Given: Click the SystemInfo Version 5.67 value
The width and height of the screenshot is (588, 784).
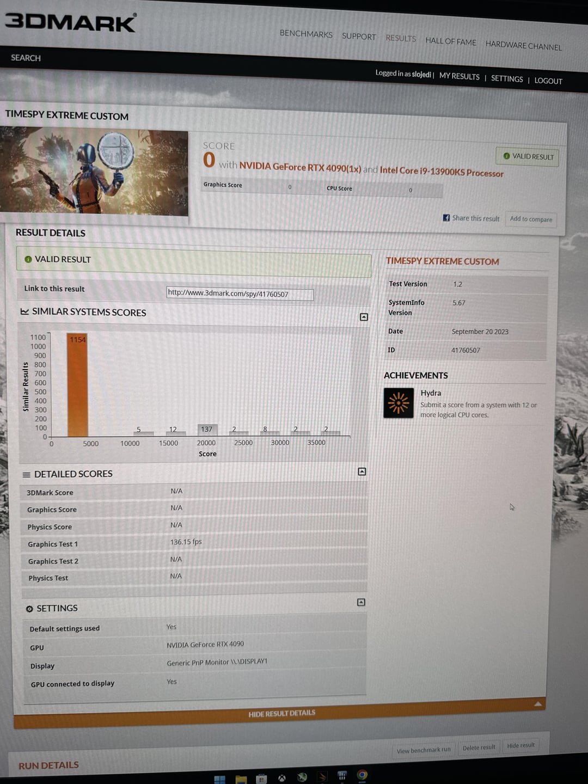Looking at the screenshot, I should pos(459,303).
